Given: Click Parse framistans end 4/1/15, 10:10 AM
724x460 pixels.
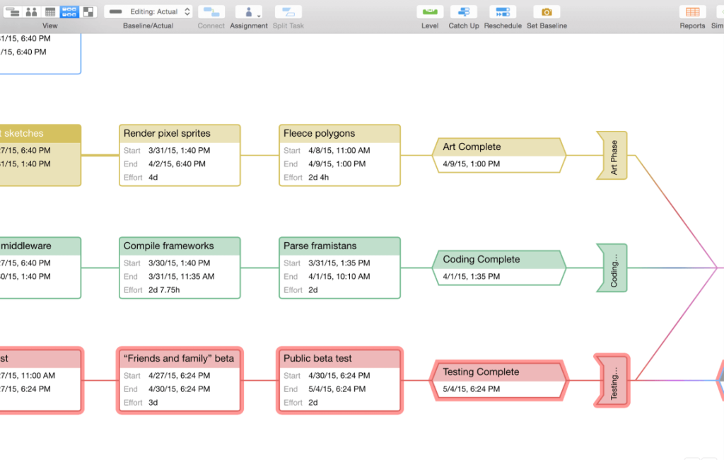Looking at the screenshot, I should (339, 276).
